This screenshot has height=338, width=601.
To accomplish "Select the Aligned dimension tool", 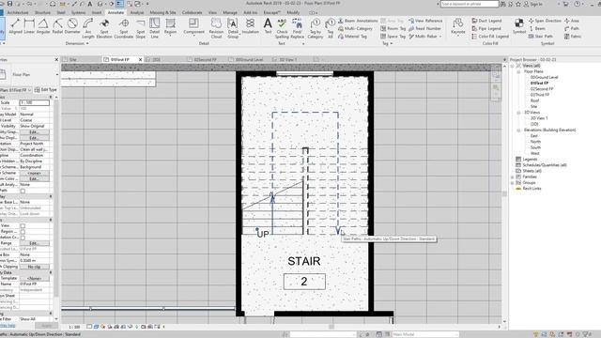I will [15, 27].
